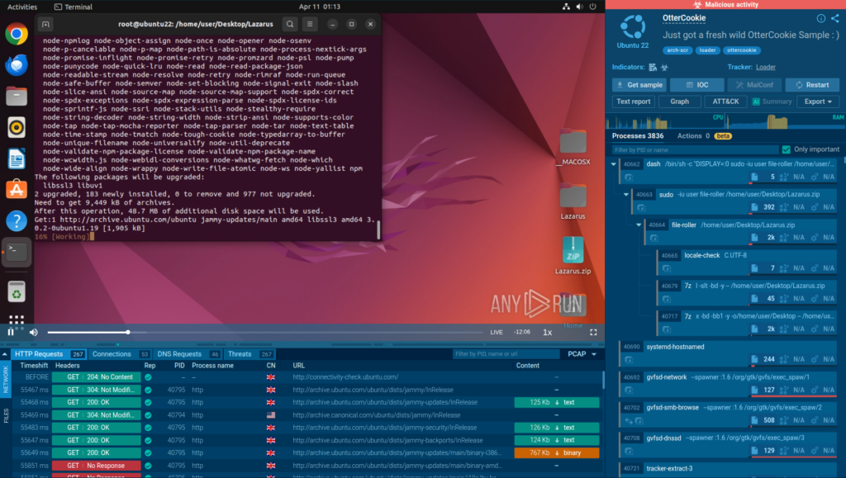Collapse the sudo process 40663 node

coord(627,195)
